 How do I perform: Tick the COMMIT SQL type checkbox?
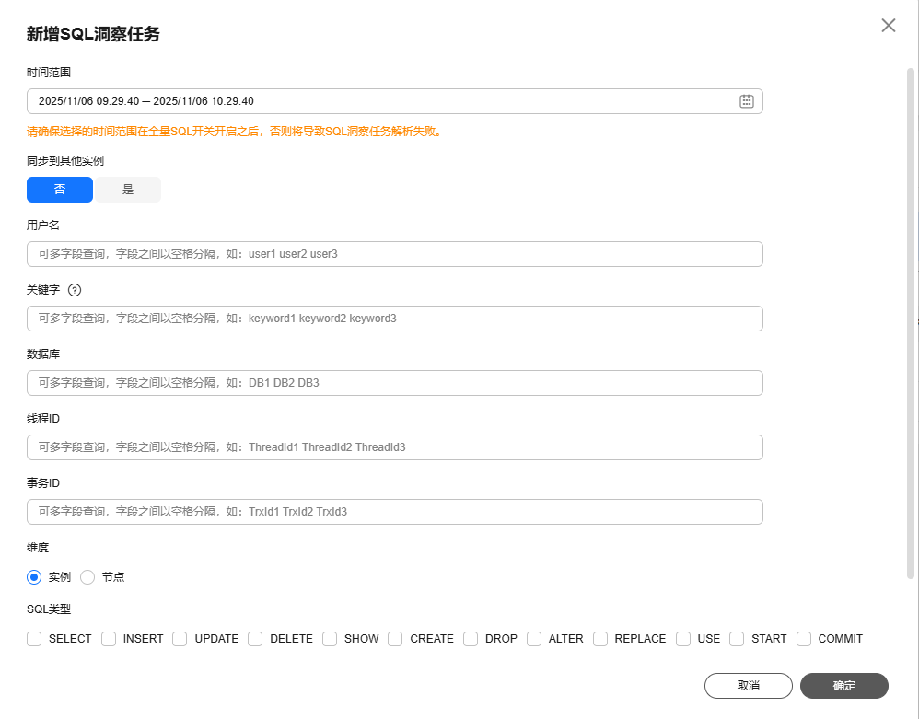pyautogui.click(x=804, y=638)
